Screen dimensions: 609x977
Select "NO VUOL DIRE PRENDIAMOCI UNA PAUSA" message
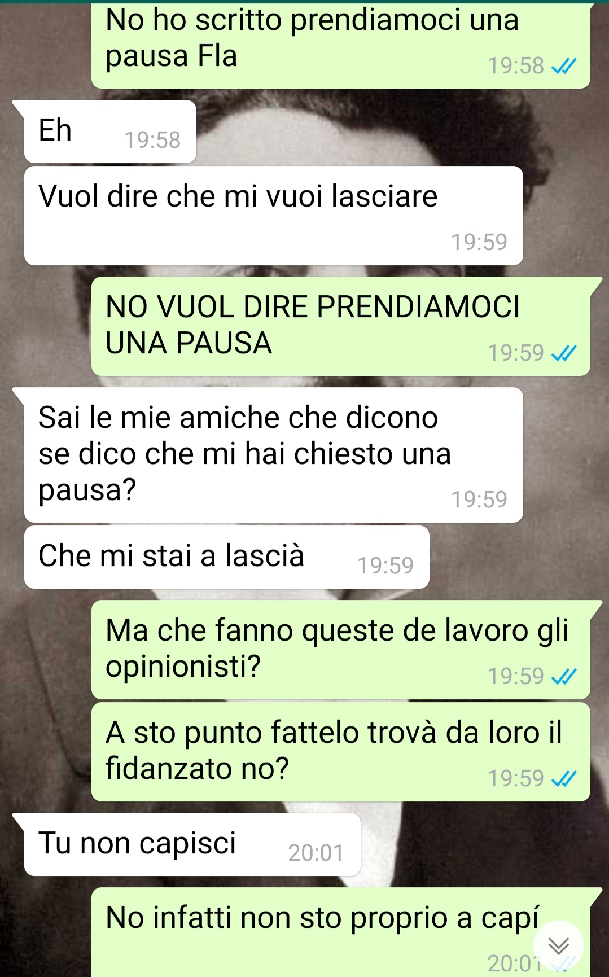tap(340, 326)
